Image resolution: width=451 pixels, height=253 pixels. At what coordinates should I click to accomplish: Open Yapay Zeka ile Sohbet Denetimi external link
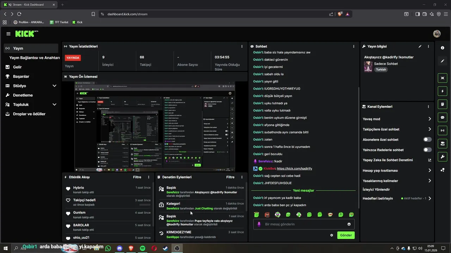pos(430,160)
